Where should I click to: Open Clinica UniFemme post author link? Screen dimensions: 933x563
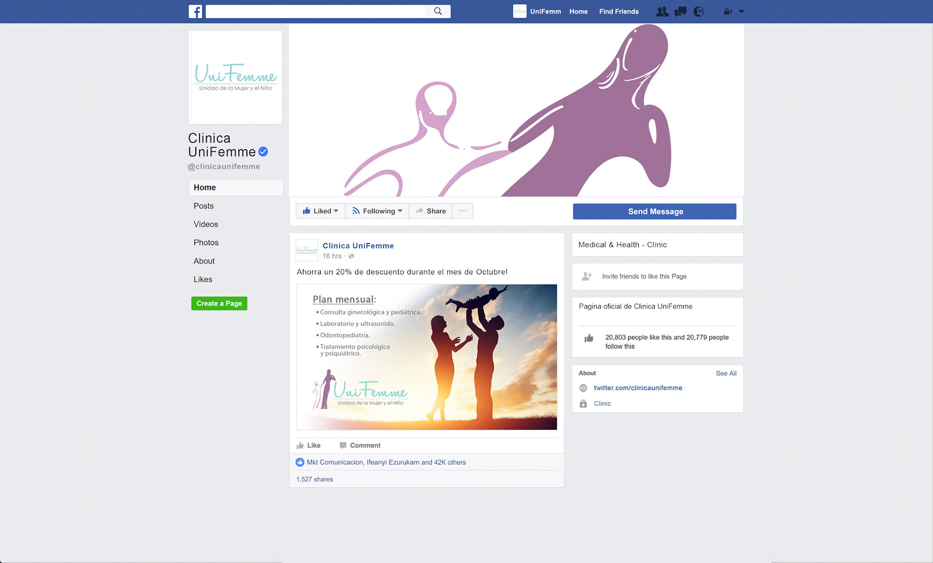click(358, 246)
